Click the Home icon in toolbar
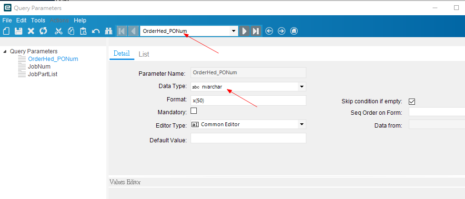 tap(294, 31)
